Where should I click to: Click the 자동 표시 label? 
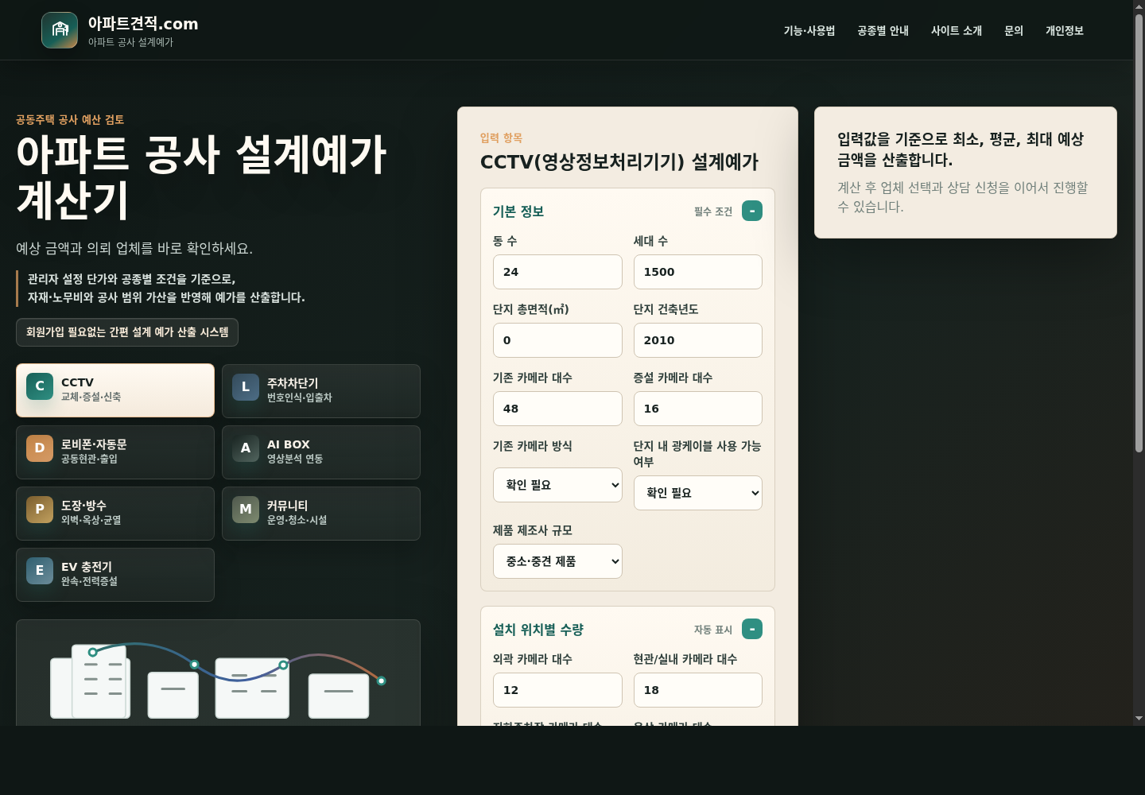click(x=713, y=630)
